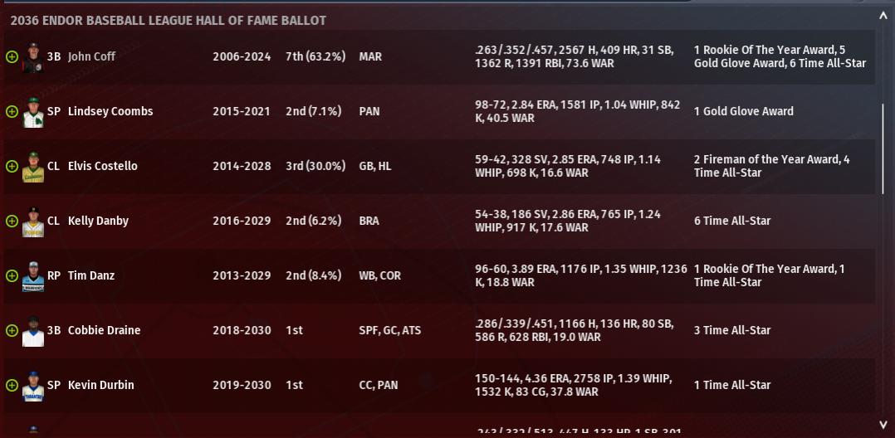Select Tim Danz's player photo thumbnail

click(32, 276)
